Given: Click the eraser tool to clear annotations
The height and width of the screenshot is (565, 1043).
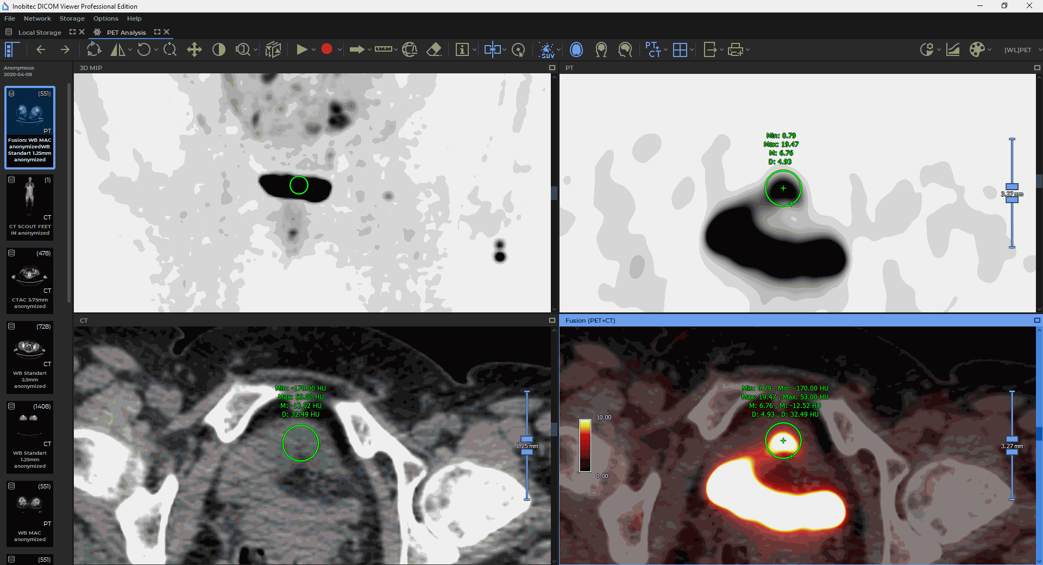Looking at the screenshot, I should (x=433, y=50).
